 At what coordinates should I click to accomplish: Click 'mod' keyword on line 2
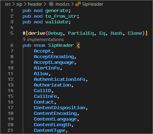[38, 16]
